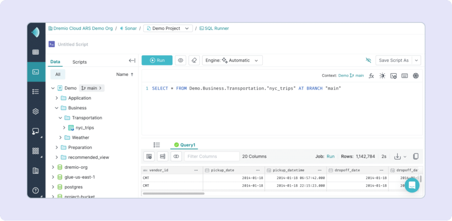Click the round grid icon in editor toolbar

pyautogui.click(x=416, y=76)
